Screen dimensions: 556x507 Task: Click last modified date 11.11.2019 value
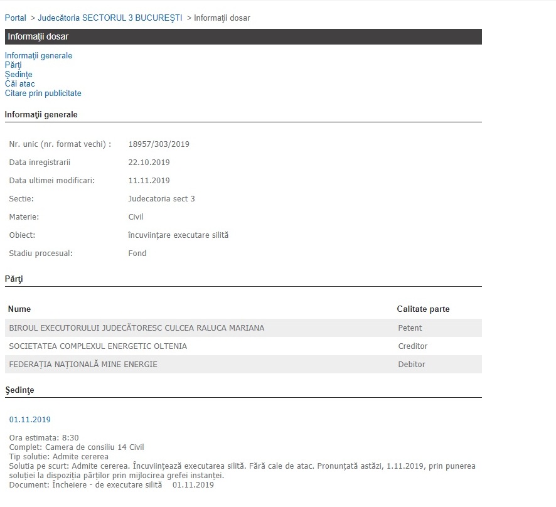(x=149, y=181)
